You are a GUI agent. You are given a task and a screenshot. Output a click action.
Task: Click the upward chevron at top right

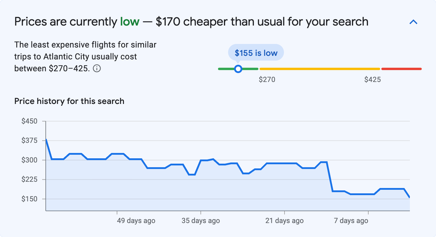point(413,22)
